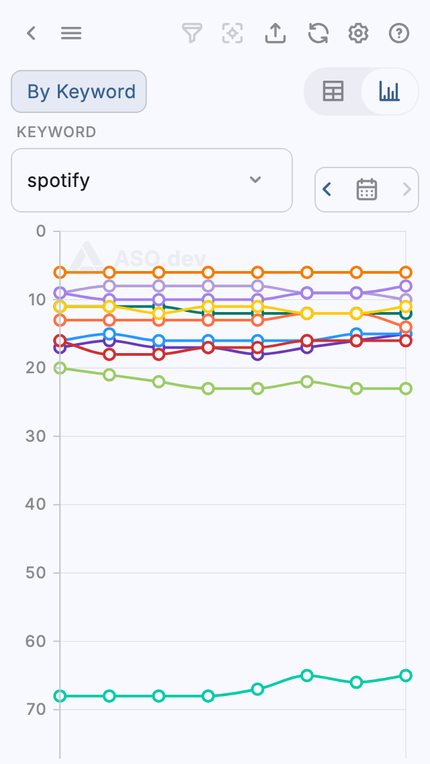Viewport: 430px width, 764px height.
Task: Open the help question mark icon
Action: coord(399,33)
